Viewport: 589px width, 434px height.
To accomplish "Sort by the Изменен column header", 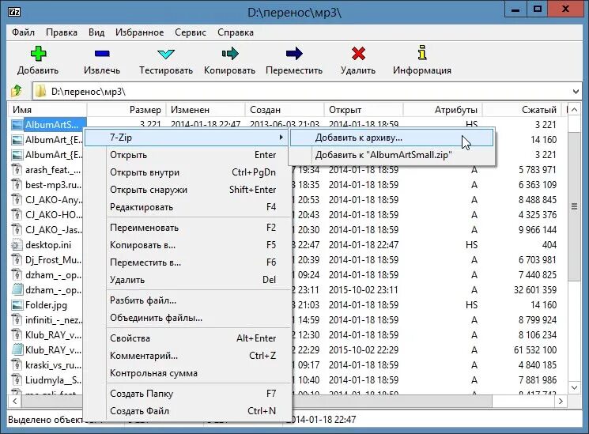I will (206, 110).
